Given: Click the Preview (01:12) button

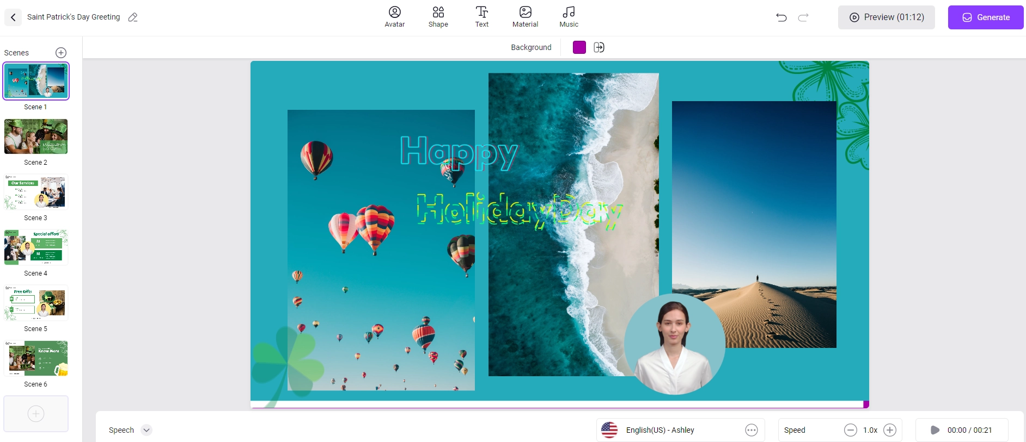Looking at the screenshot, I should click(x=887, y=17).
